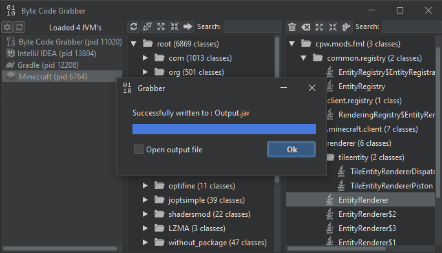The width and height of the screenshot is (442, 253).
Task: Click the Byte Code Grabber process icon
Action: 11,42
